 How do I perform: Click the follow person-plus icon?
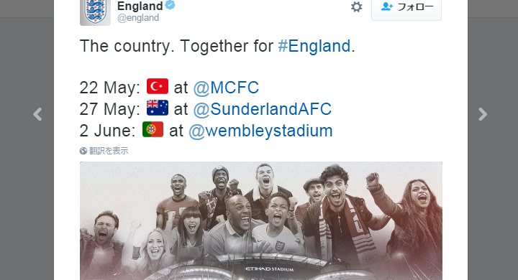coord(387,6)
